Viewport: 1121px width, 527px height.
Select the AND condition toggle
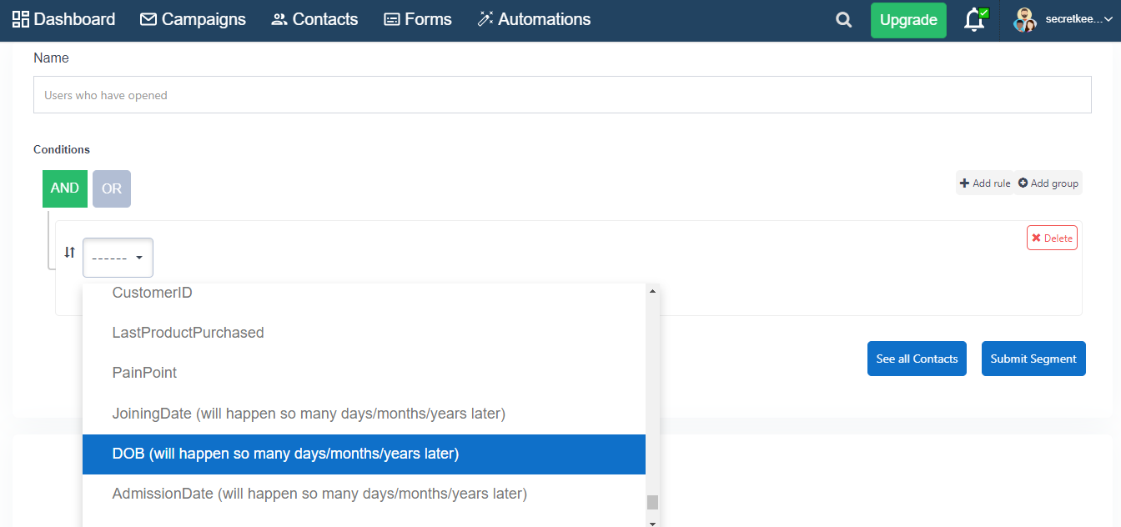click(x=65, y=188)
